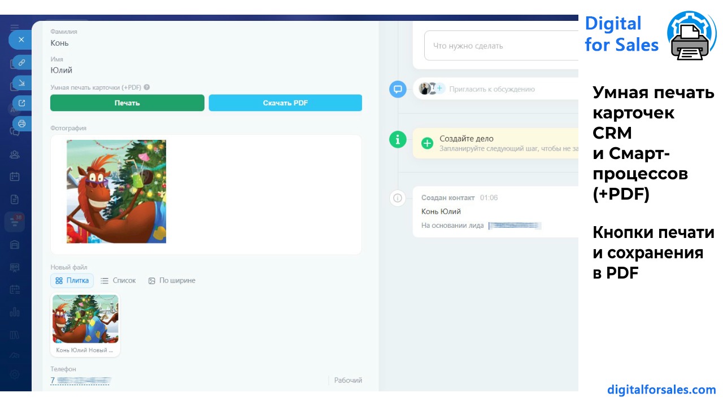Copy the contact card link
723x406 pixels.
21,63
